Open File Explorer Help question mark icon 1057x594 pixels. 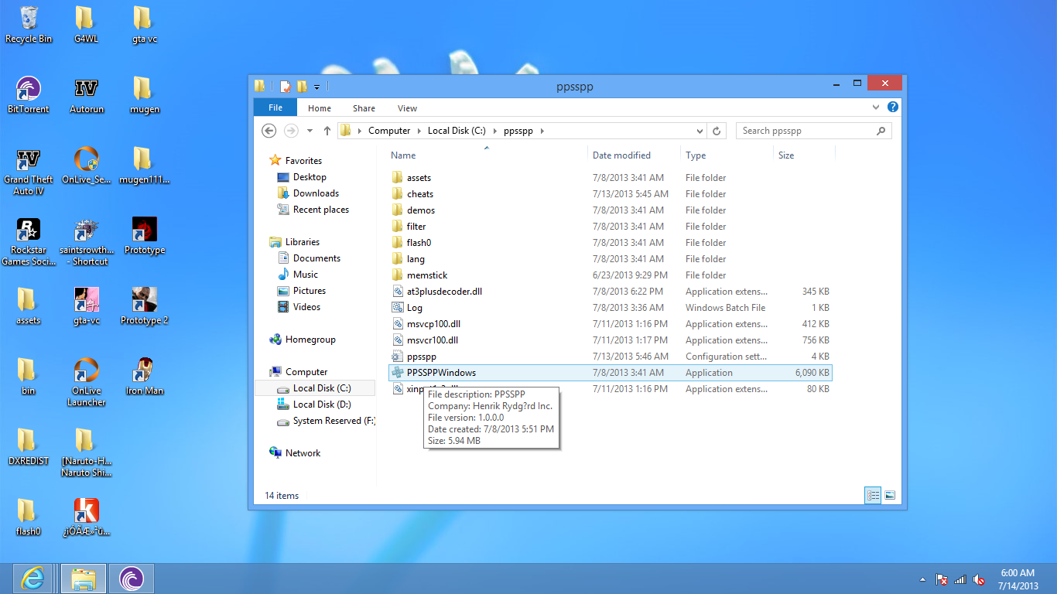pos(893,108)
